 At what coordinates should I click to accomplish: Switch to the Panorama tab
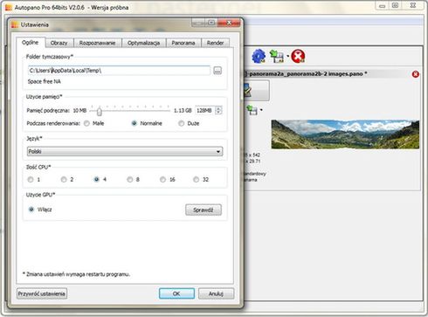(x=183, y=43)
